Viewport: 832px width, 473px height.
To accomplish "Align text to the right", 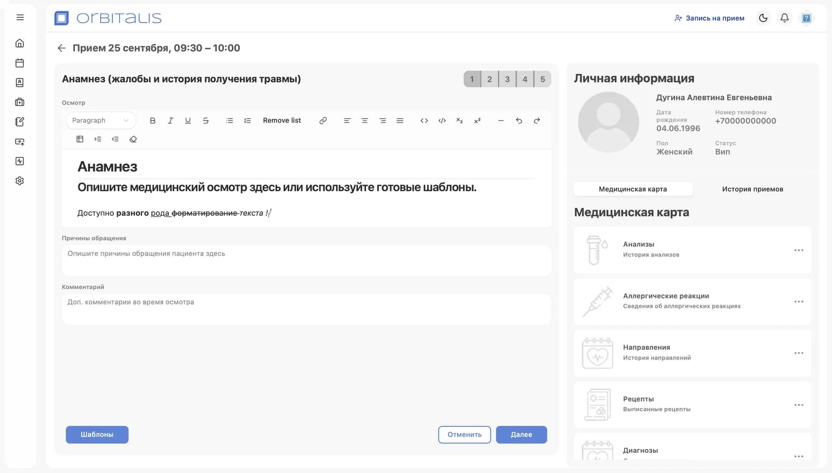I will click(x=383, y=121).
